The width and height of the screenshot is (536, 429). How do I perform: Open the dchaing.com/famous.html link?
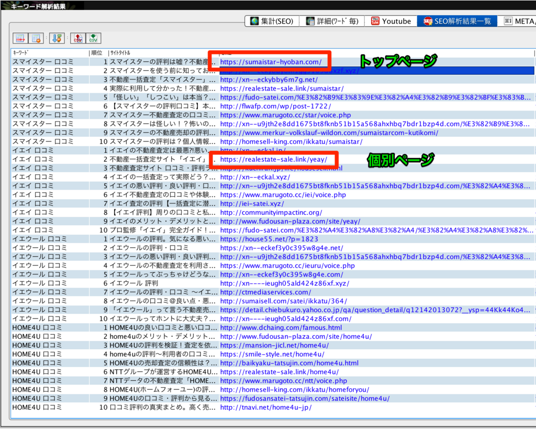tap(281, 328)
